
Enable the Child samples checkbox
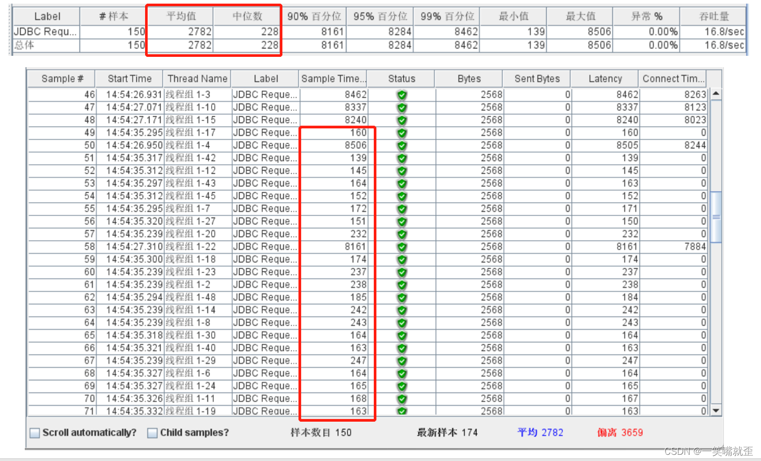coord(152,433)
